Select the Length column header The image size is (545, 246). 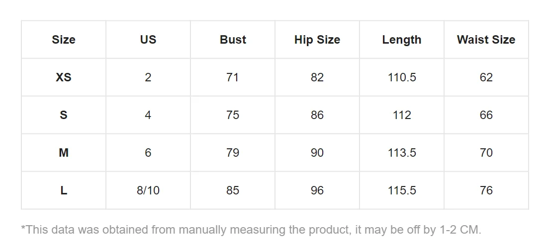pyautogui.click(x=401, y=40)
